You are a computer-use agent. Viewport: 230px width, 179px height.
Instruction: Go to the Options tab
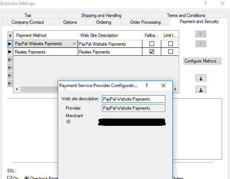click(x=70, y=22)
